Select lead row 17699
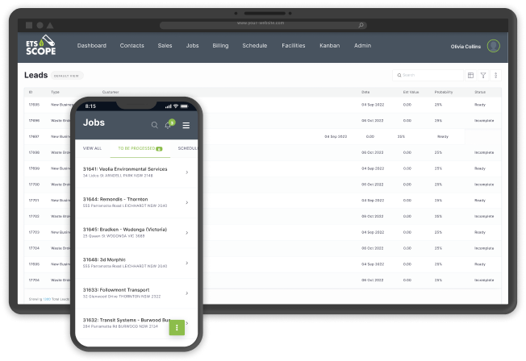This screenshot has height=361, width=526. tap(263, 168)
